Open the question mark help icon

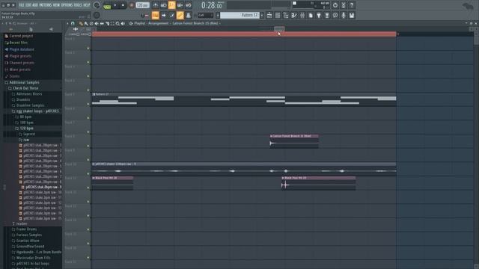(352, 5)
